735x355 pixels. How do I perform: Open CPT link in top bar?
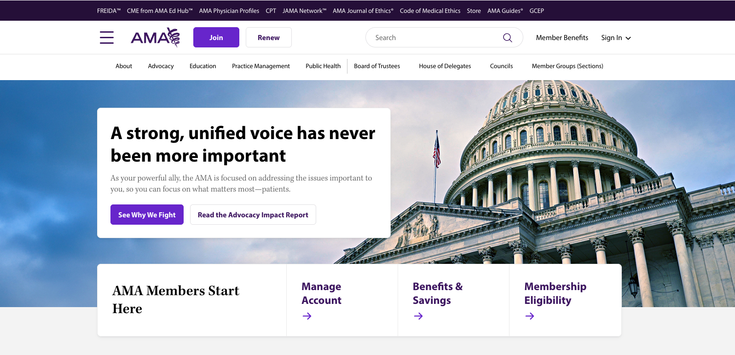tap(271, 11)
